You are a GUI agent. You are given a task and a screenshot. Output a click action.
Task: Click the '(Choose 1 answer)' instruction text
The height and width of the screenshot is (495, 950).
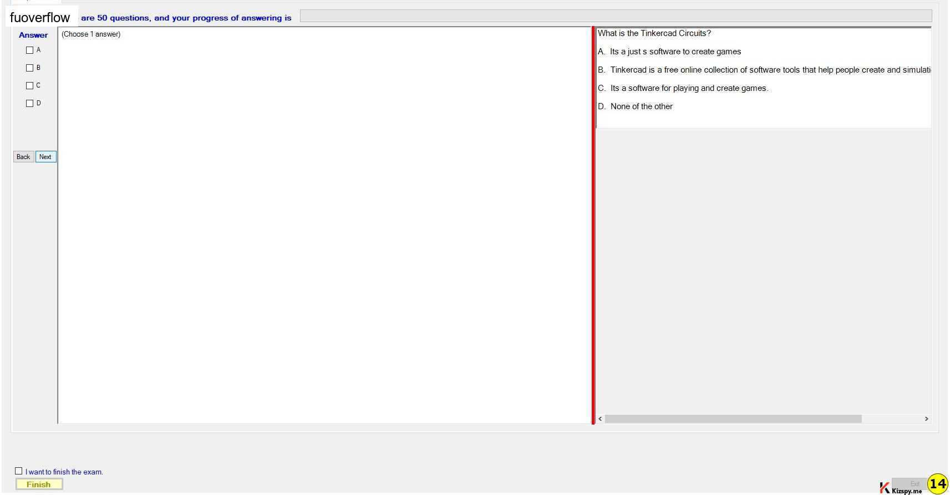pyautogui.click(x=91, y=34)
